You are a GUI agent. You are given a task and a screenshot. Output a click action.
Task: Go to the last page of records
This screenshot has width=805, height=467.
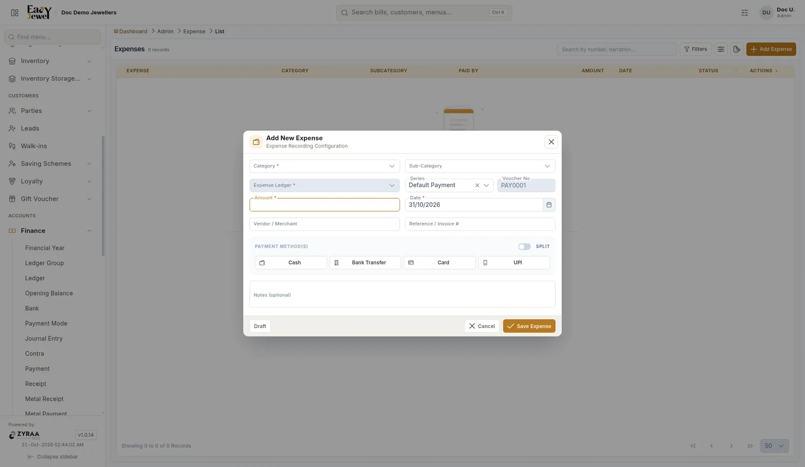[x=750, y=446]
